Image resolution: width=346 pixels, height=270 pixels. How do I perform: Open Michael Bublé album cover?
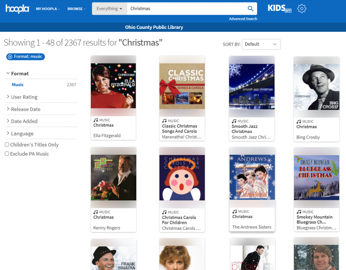click(x=253, y=258)
